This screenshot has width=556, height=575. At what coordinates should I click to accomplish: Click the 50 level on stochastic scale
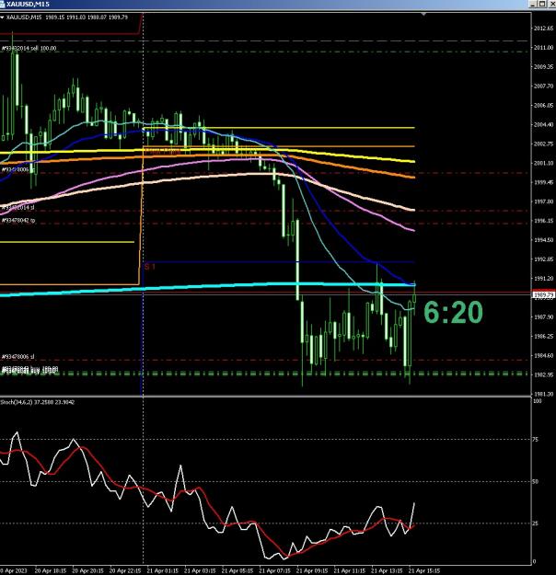[536, 481]
